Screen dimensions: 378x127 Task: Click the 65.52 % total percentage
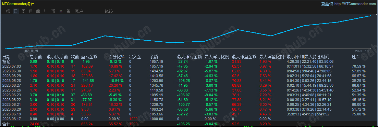[115, 124]
